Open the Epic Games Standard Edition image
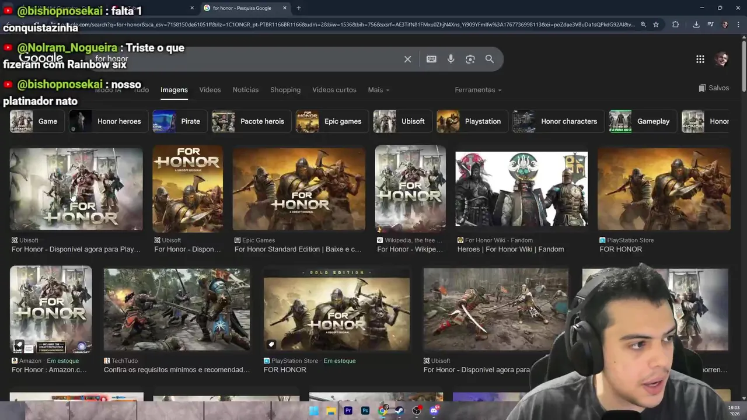The height and width of the screenshot is (420, 747). [299, 188]
